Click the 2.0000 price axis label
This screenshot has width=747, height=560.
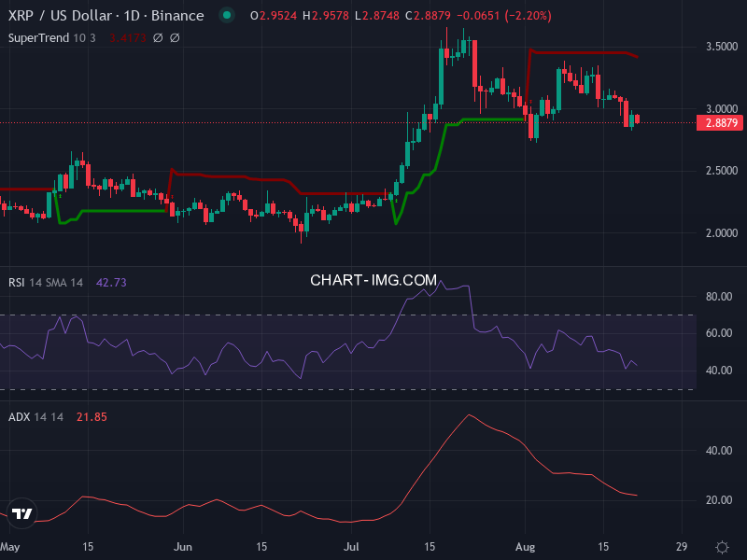(721, 233)
